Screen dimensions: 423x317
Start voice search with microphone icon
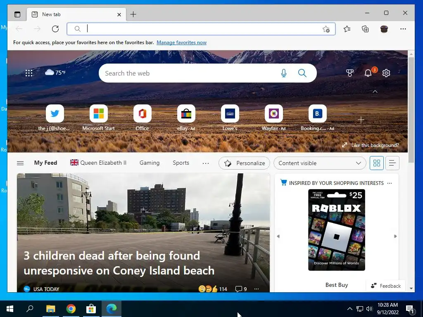[283, 73]
